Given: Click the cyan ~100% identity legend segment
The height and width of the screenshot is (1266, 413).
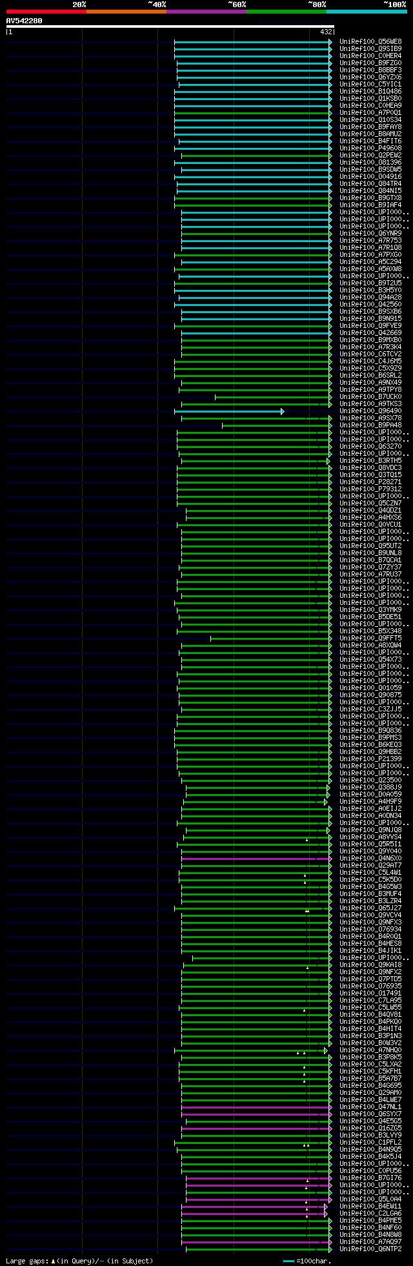Looking at the screenshot, I should (367, 12).
